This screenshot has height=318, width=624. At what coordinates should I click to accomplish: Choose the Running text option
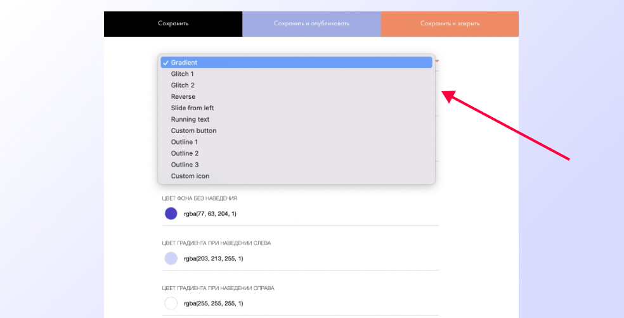296,119
